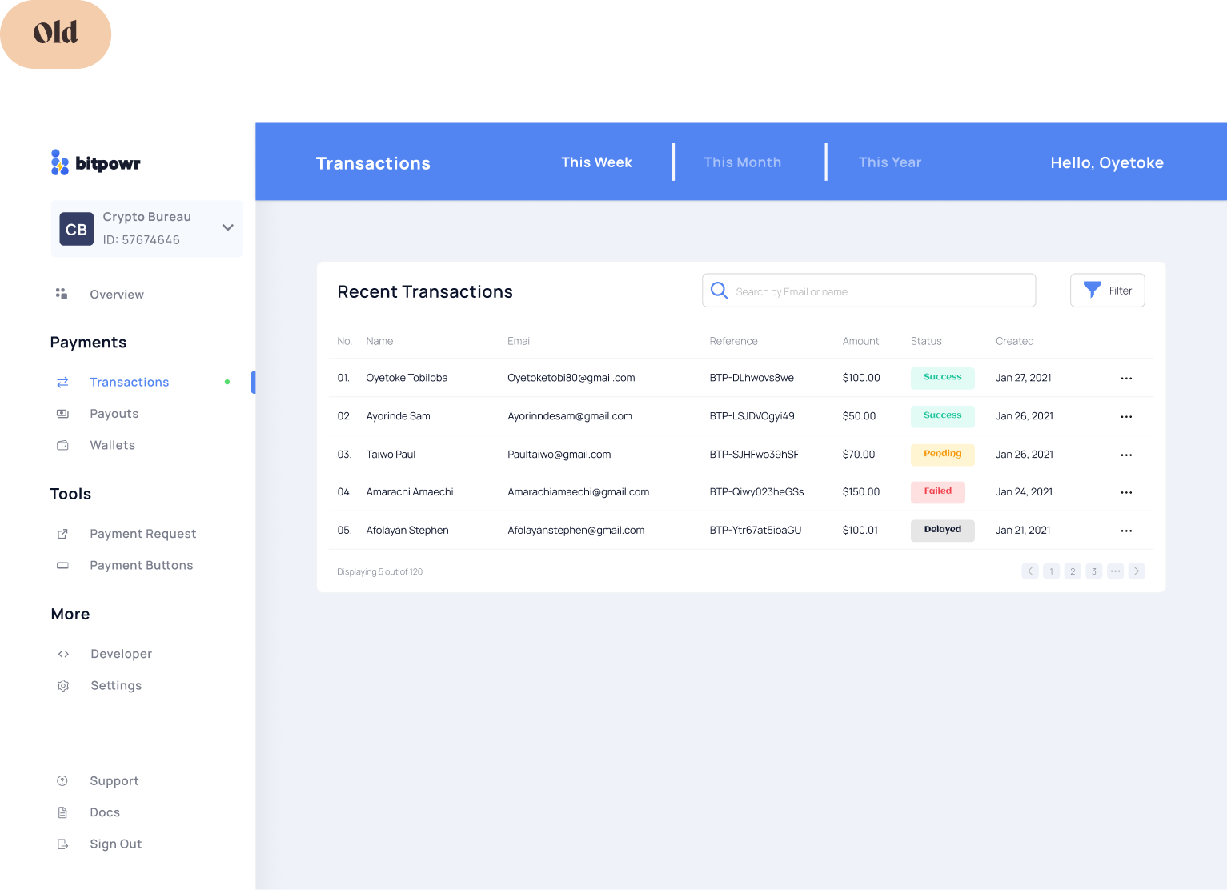Click the Status column header

click(x=926, y=341)
